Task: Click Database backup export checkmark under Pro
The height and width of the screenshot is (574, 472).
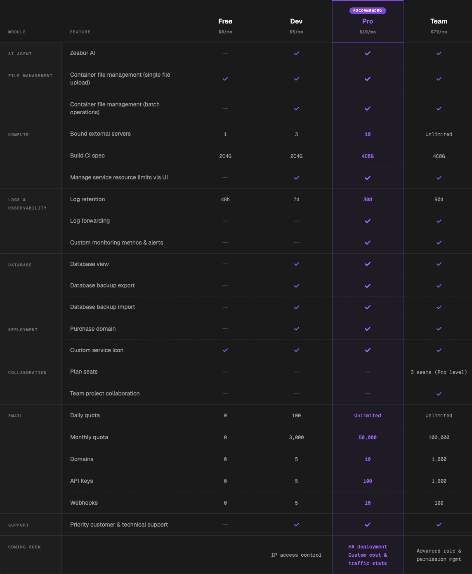Action: point(367,285)
